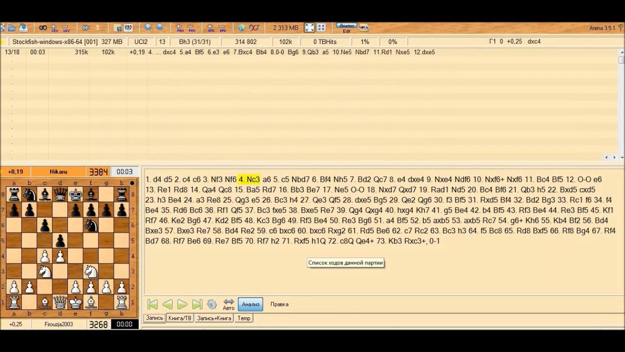Open help via question mark icon
The width and height of the screenshot is (625, 352).
[x=620, y=28]
